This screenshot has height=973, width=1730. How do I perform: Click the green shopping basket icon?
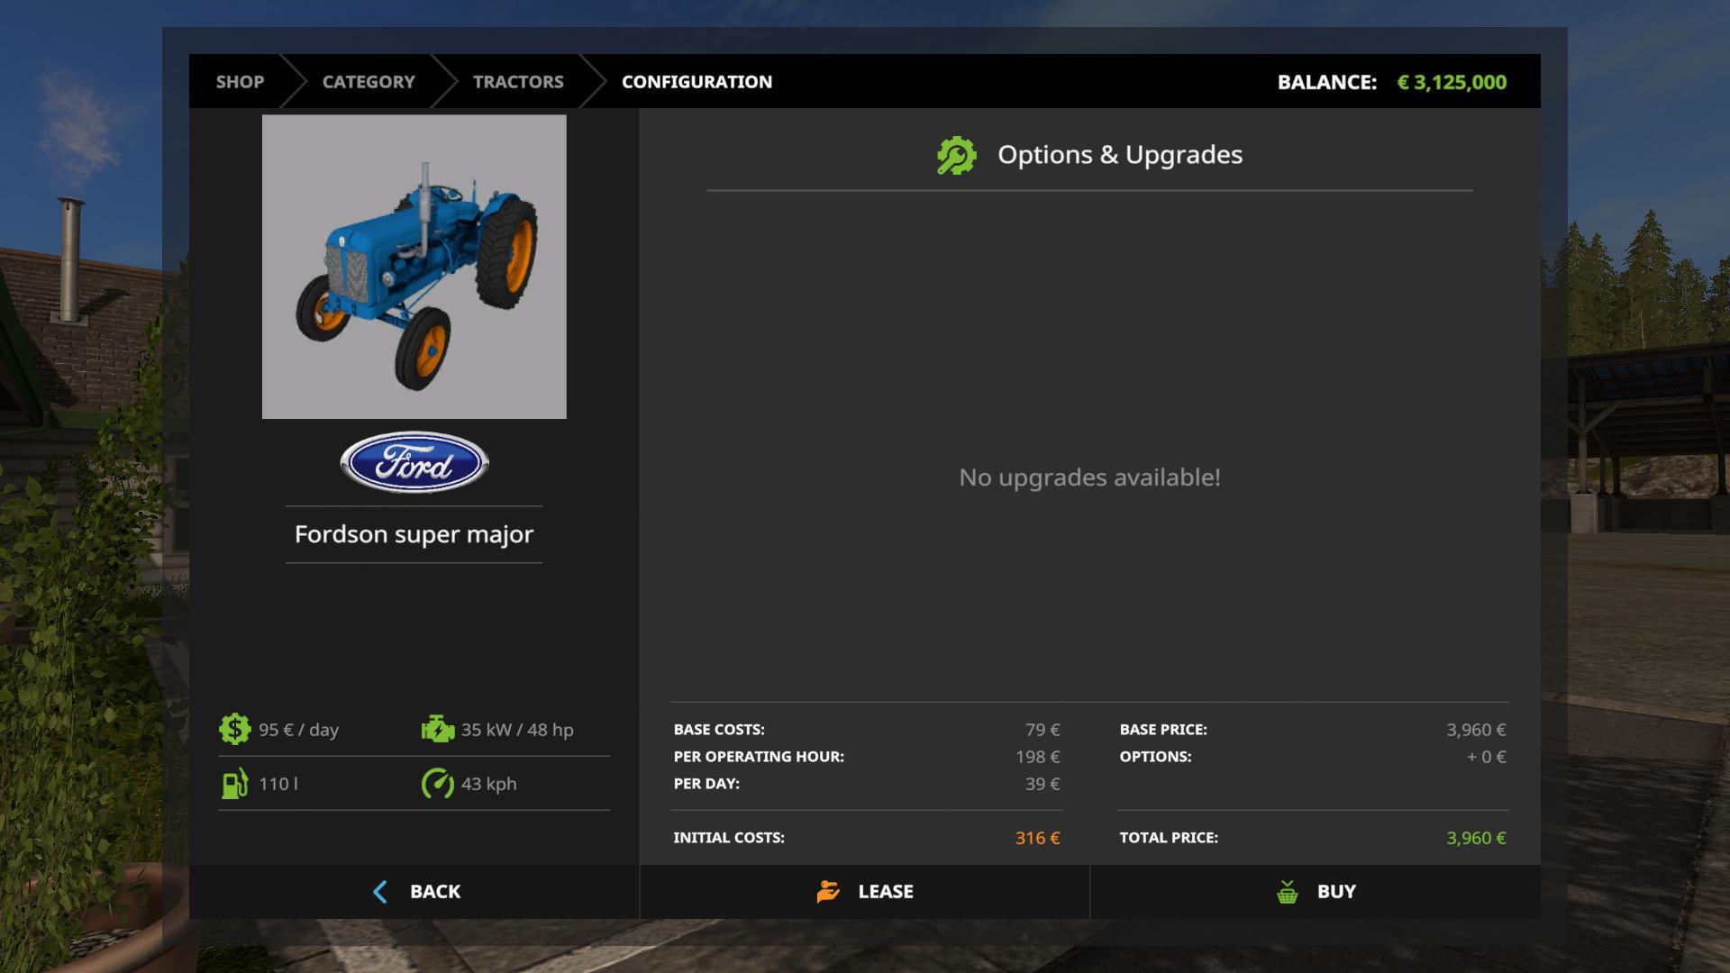pyautogui.click(x=1288, y=892)
